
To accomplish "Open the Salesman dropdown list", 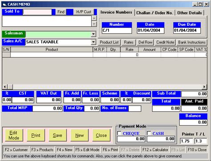I will coord(93,34).
